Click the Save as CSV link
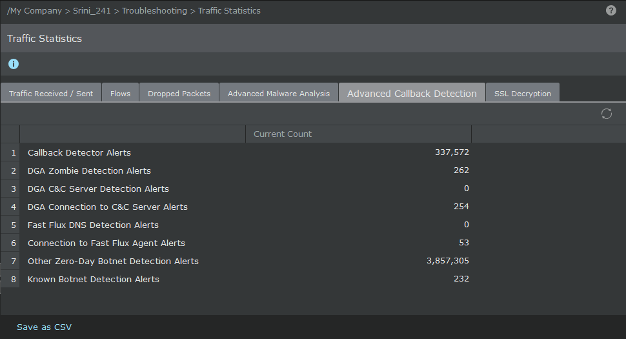Viewport: 626px width, 339px height. 44,327
